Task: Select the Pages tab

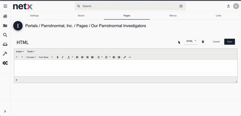Action: [x=127, y=16]
